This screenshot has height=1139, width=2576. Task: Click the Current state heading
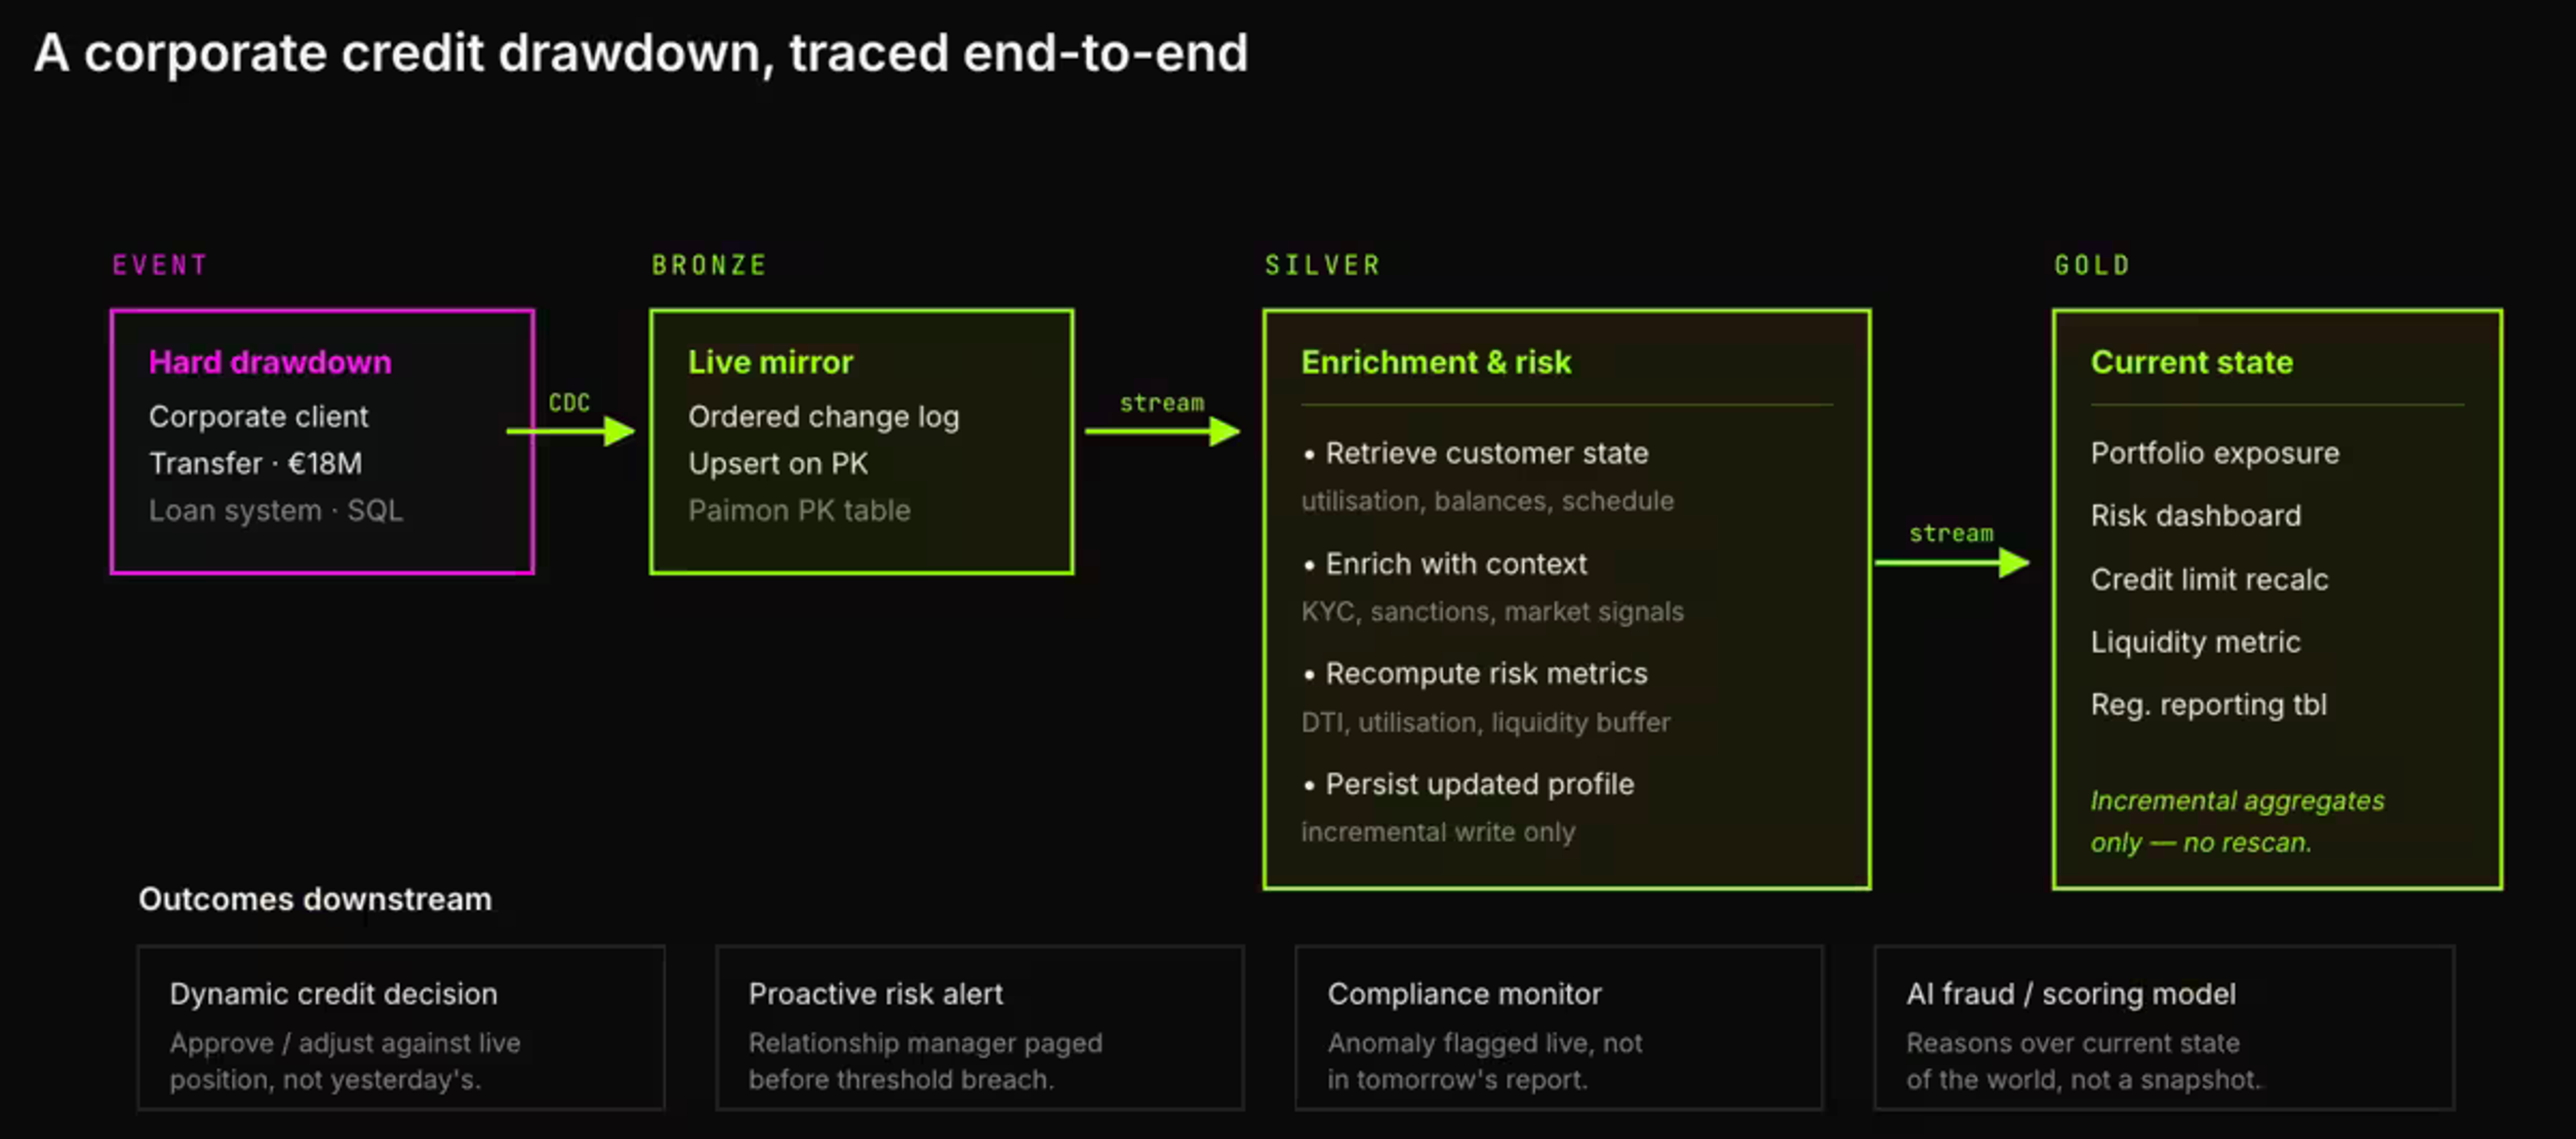point(2192,362)
